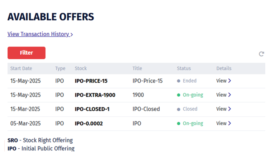271x156 pixels.
Task: View details for IPO-PRICE-15
Action: click(224, 81)
